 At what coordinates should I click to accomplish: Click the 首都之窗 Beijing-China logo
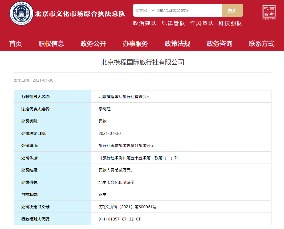pos(269,12)
